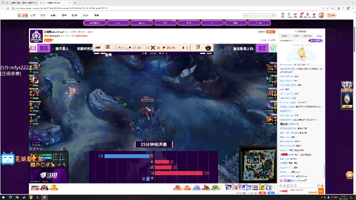The width and height of the screenshot is (356, 200).
Task: Click the leftmost purple event banner button
Action: (95, 23)
